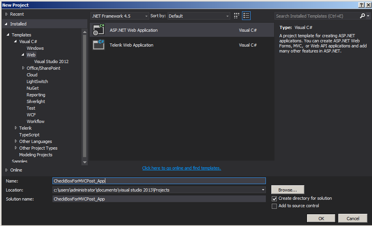Select the WCF category

click(31, 115)
